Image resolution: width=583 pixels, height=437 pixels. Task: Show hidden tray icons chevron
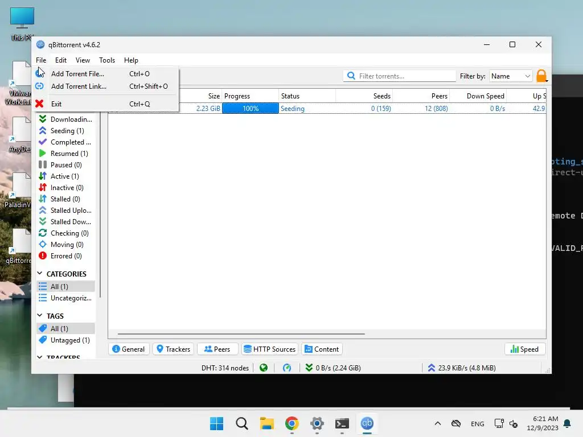point(438,423)
